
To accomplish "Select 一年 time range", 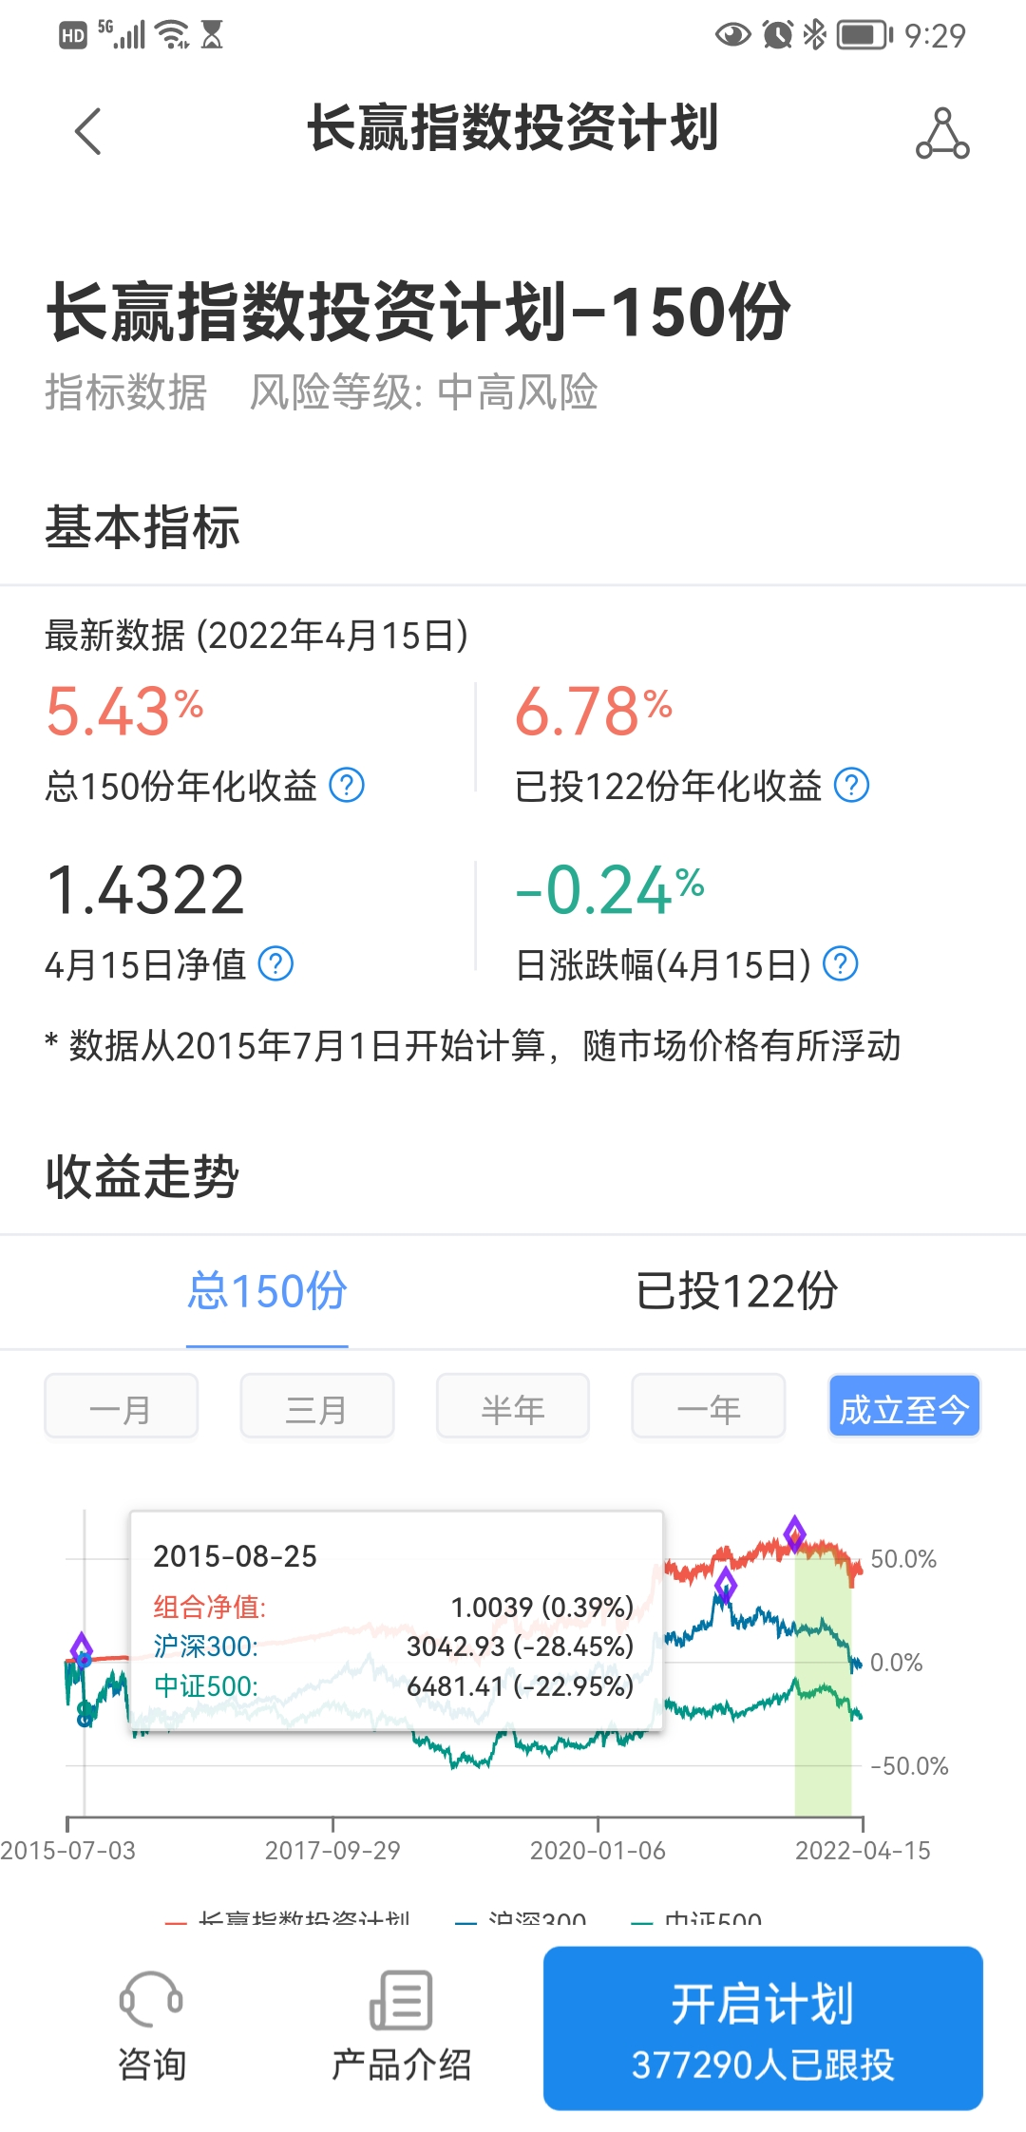I will coord(709,1406).
